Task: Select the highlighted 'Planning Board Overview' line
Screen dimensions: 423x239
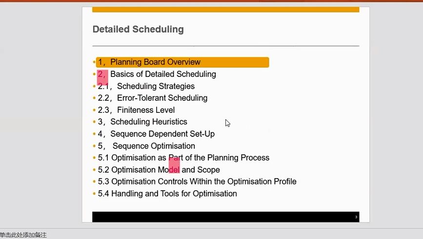Action: 182,62
